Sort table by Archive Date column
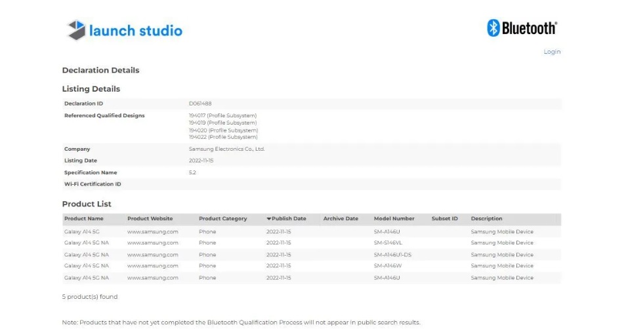The width and height of the screenshot is (626, 329). (x=341, y=218)
